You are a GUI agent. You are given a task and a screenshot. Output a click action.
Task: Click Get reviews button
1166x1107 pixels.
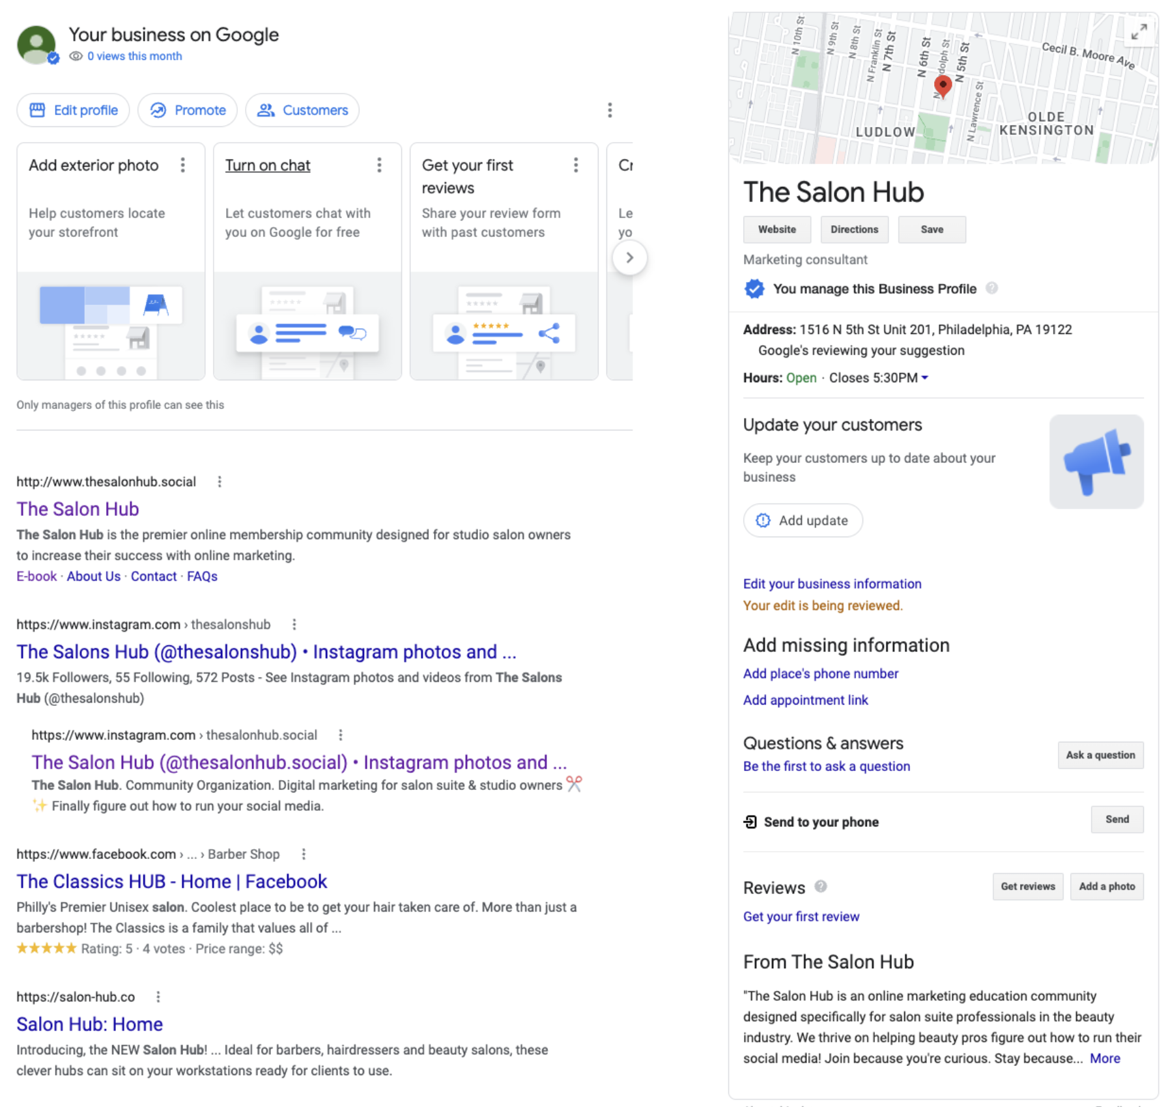[1028, 886]
